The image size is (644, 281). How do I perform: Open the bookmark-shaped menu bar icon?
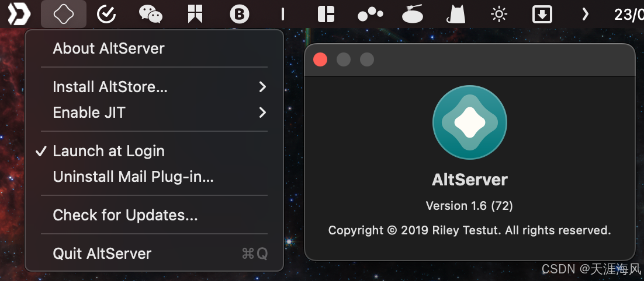[x=195, y=15]
